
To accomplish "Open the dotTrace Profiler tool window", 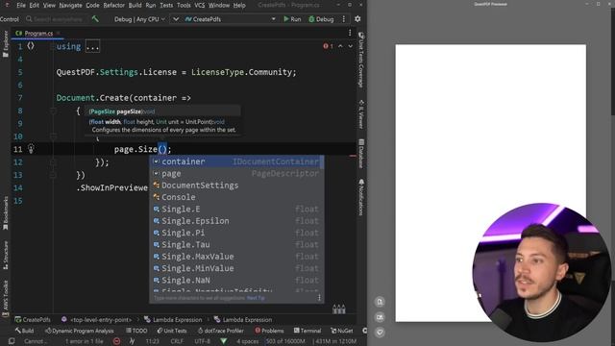I will pos(221,331).
